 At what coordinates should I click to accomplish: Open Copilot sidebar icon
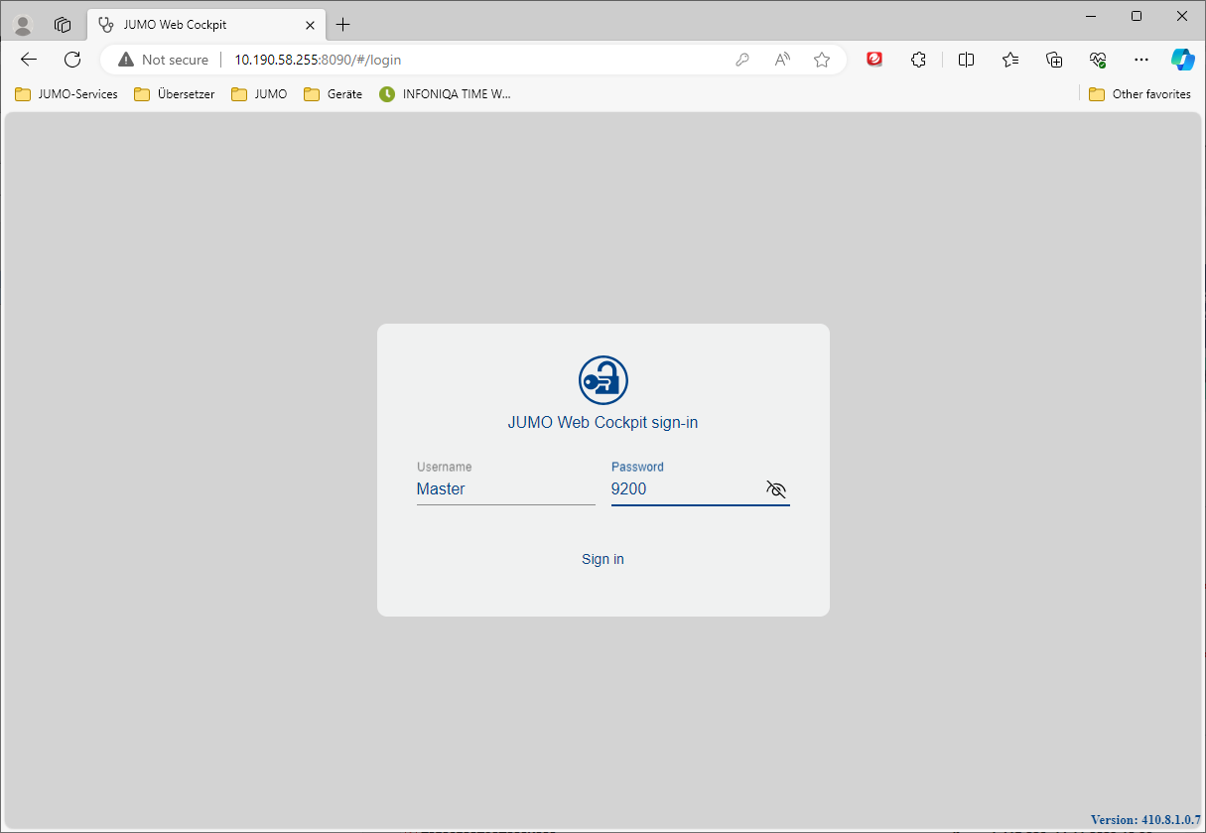point(1182,60)
